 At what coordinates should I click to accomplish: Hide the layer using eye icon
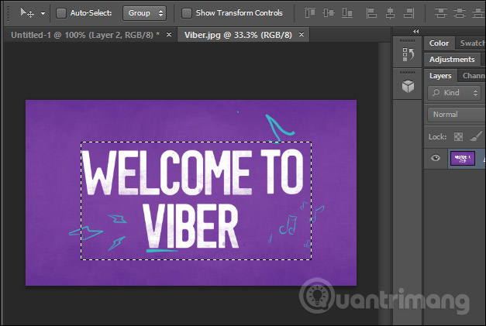436,158
